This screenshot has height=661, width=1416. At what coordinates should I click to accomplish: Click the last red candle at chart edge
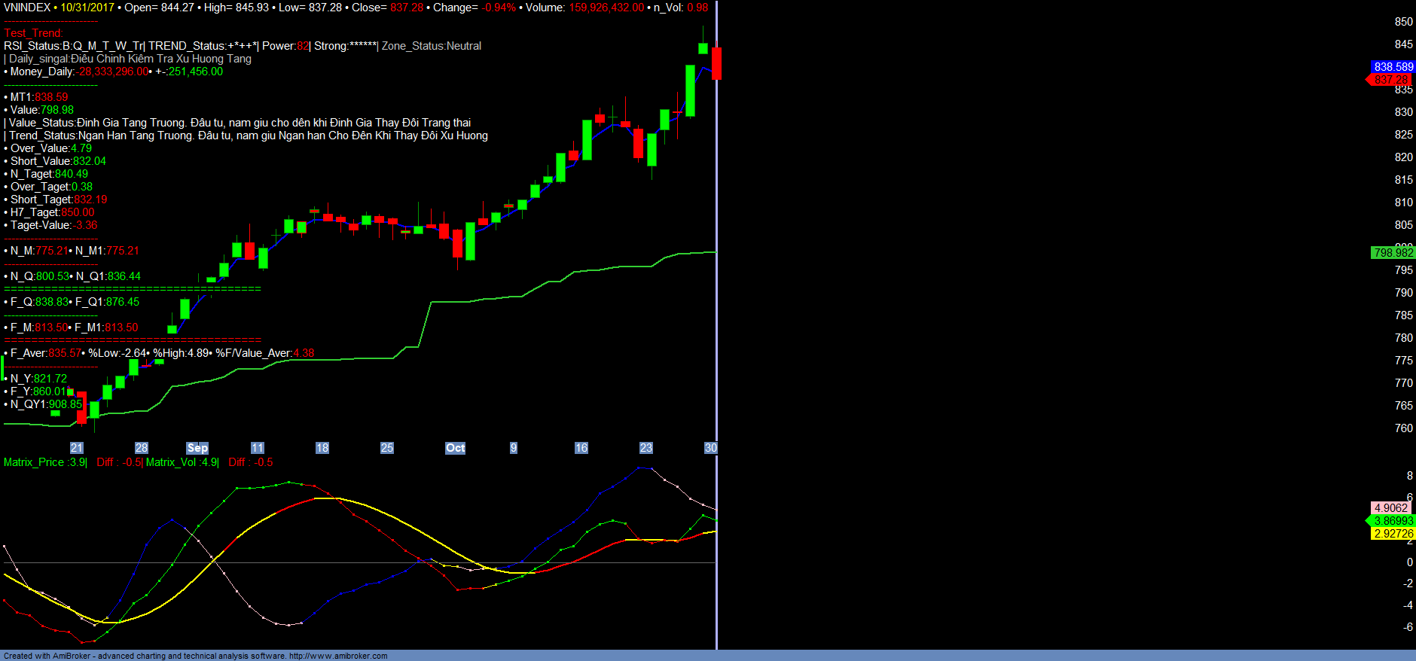(x=716, y=63)
